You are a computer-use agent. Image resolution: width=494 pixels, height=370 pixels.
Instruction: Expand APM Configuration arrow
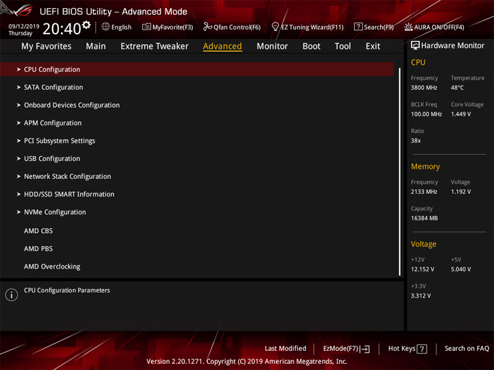19,123
